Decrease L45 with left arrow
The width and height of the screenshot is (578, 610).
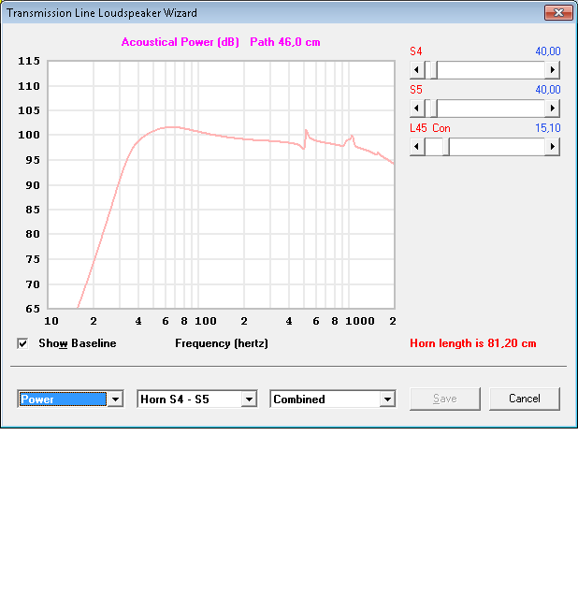click(x=417, y=147)
